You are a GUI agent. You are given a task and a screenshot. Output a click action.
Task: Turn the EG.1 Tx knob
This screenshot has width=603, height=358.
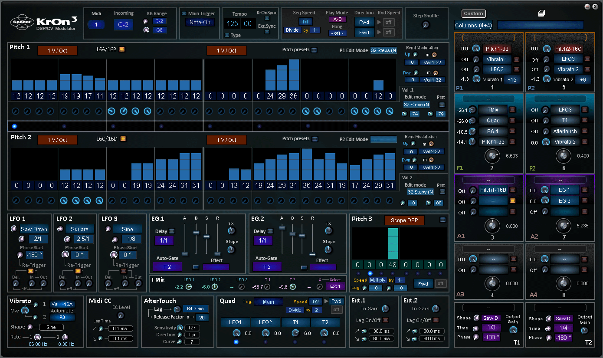click(x=231, y=230)
